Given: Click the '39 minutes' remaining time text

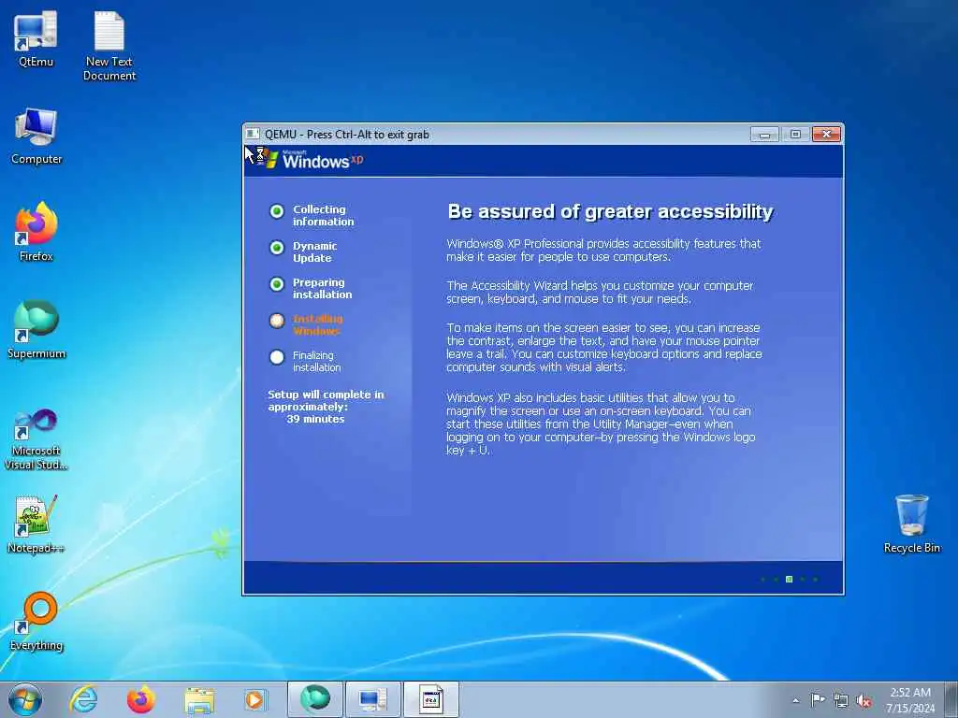Looking at the screenshot, I should [315, 419].
